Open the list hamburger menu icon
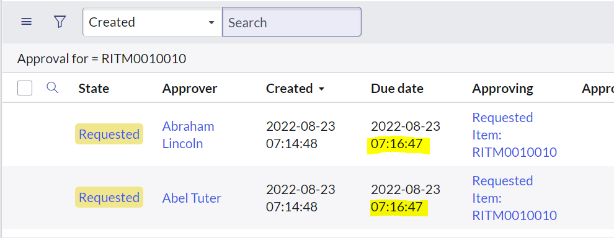Image resolution: width=614 pixels, height=238 pixels. click(26, 22)
